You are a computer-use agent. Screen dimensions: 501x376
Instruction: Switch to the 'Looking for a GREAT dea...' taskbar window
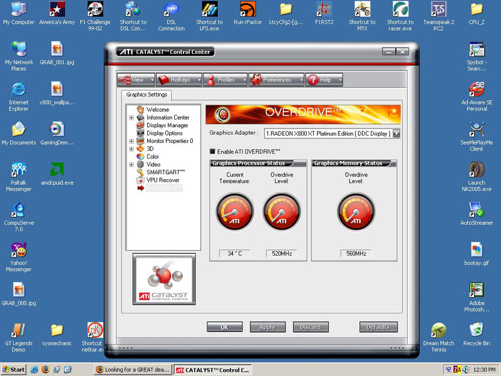pos(133,370)
